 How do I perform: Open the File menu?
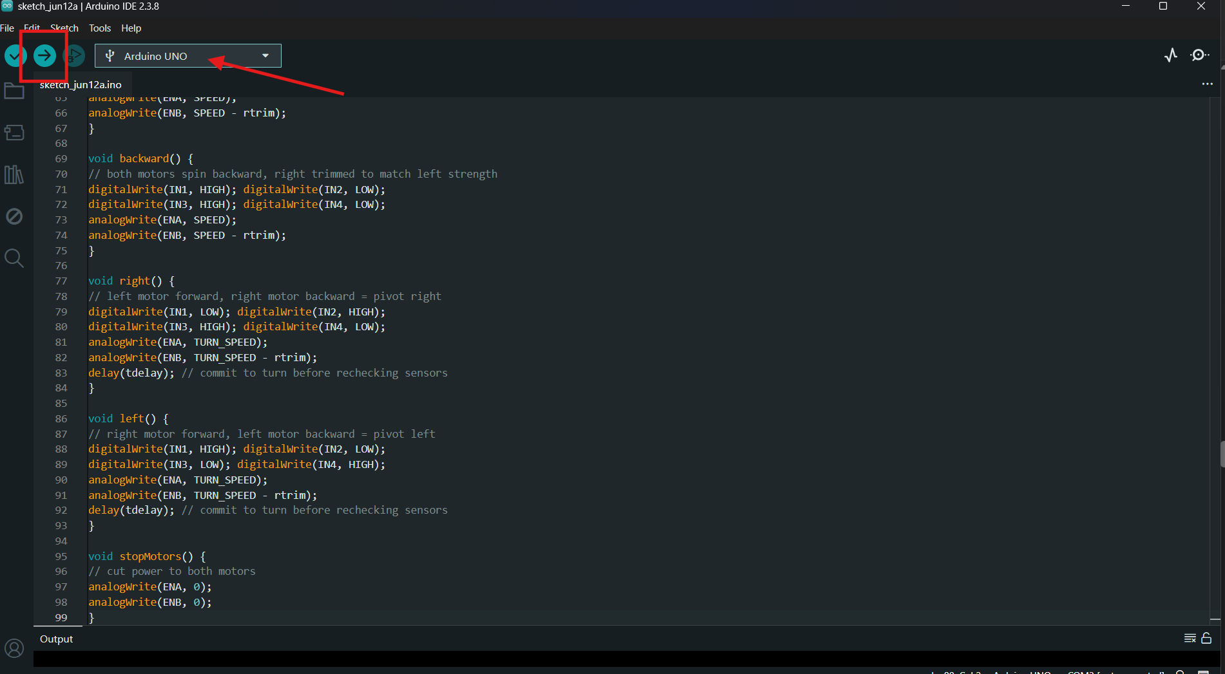coord(7,28)
